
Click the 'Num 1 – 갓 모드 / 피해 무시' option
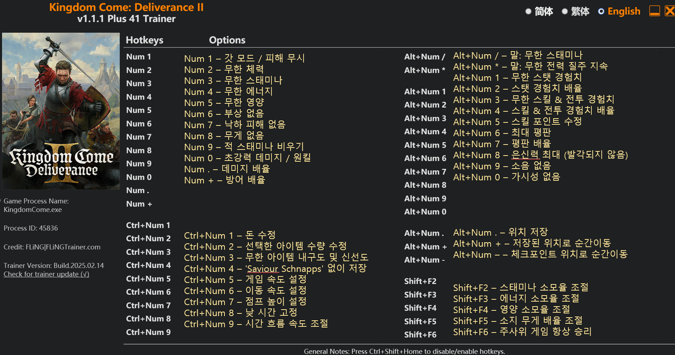click(244, 58)
